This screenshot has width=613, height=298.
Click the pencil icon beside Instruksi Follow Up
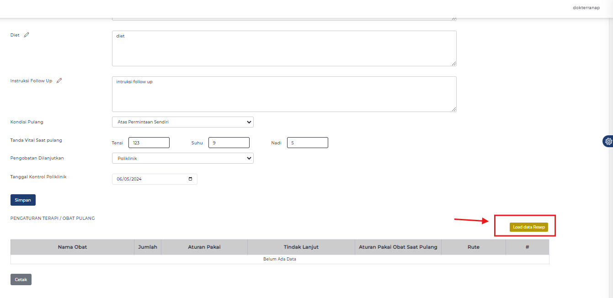[59, 80]
